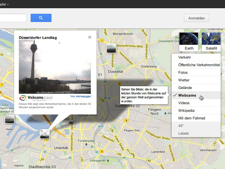Click the Unterbilk map label
Screen dimensions: 225x169
[61, 148]
